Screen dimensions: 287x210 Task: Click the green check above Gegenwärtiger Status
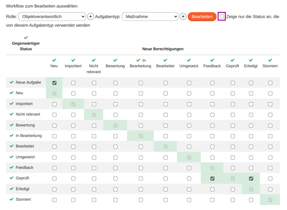click(26, 37)
